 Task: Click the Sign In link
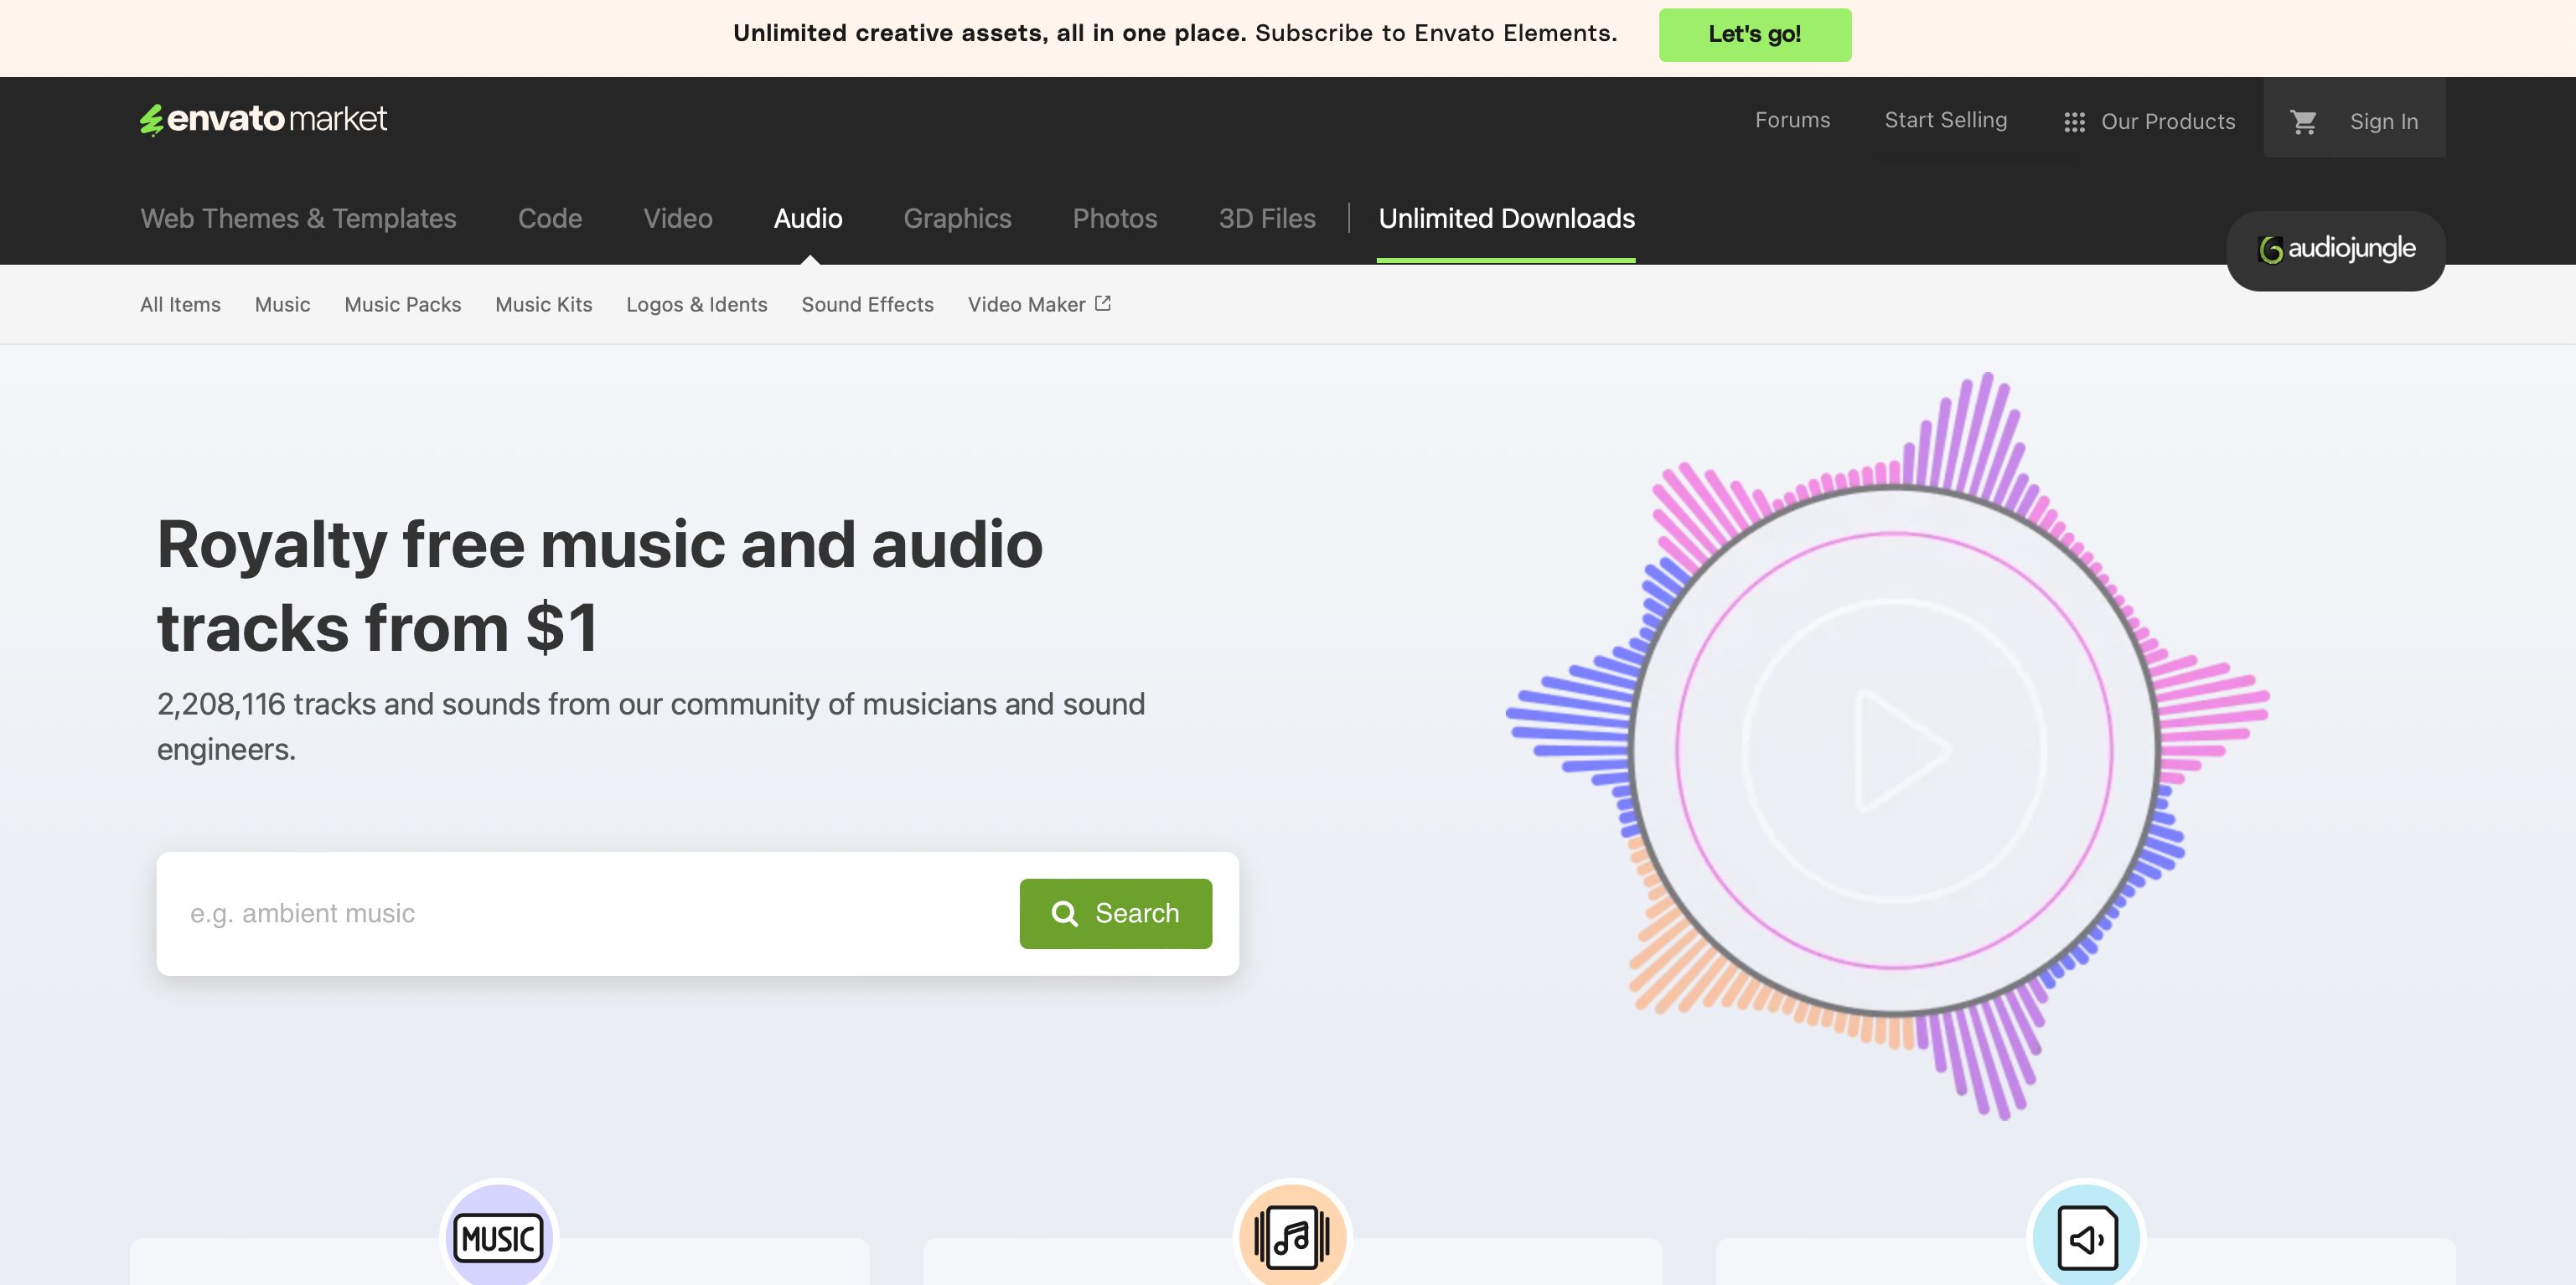(x=2383, y=121)
